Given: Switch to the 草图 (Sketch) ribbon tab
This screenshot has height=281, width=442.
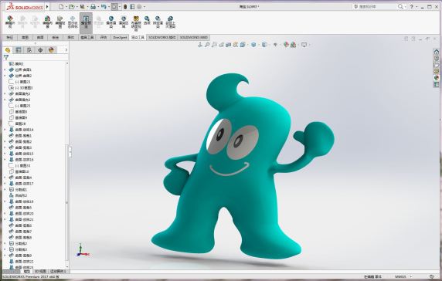Looking at the screenshot, I should (x=25, y=38).
